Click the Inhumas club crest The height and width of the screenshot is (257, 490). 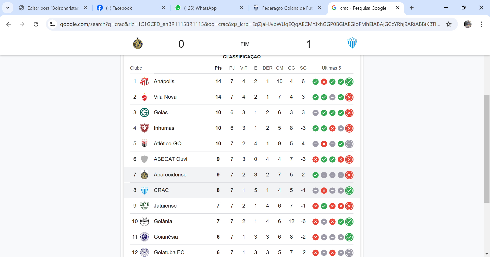[x=144, y=128]
